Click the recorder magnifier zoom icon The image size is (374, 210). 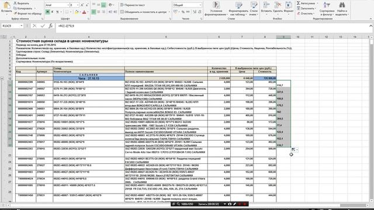pyautogui.click(x=178, y=204)
